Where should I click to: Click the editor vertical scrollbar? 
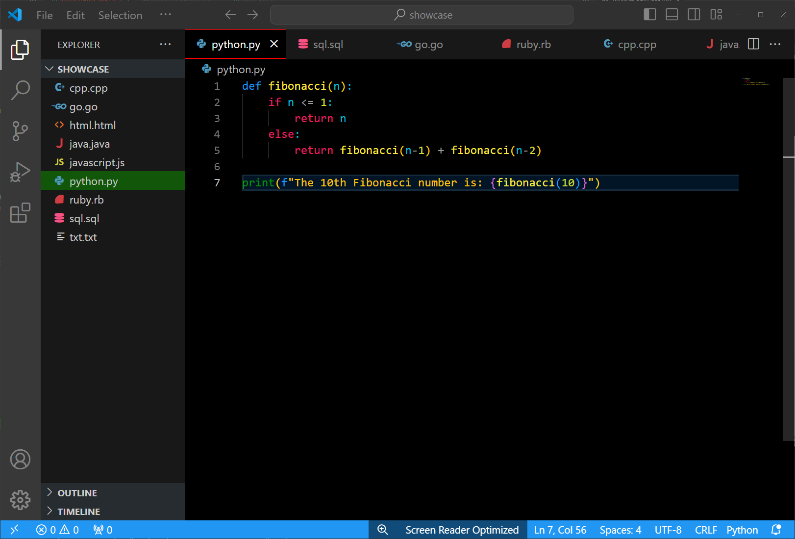pyautogui.click(x=789, y=259)
